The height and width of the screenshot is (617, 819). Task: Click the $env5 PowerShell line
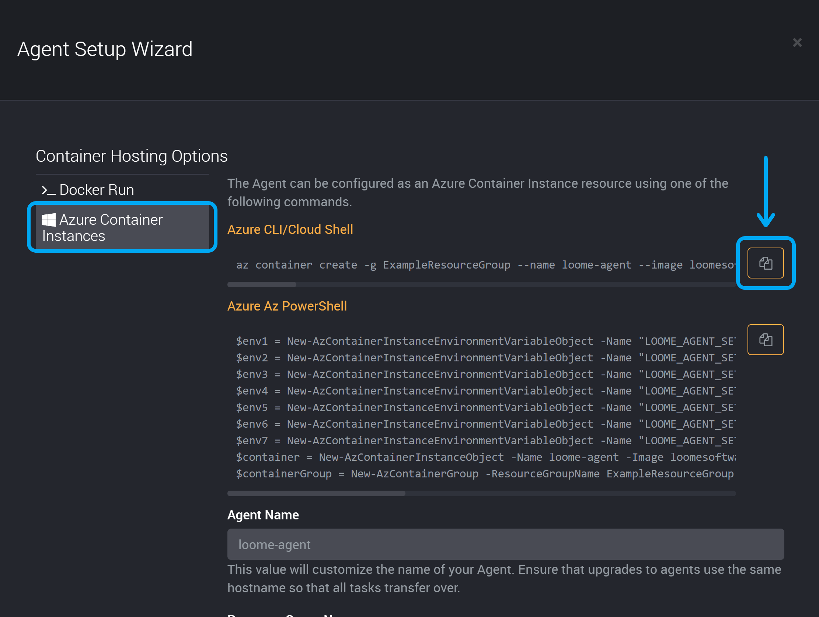pyautogui.click(x=486, y=408)
